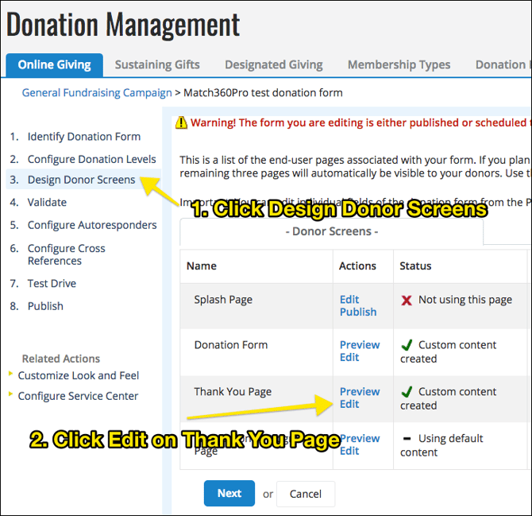The width and height of the screenshot is (532, 516).
Task: Switch to Sustaining Gifts tab
Action: pyautogui.click(x=157, y=64)
